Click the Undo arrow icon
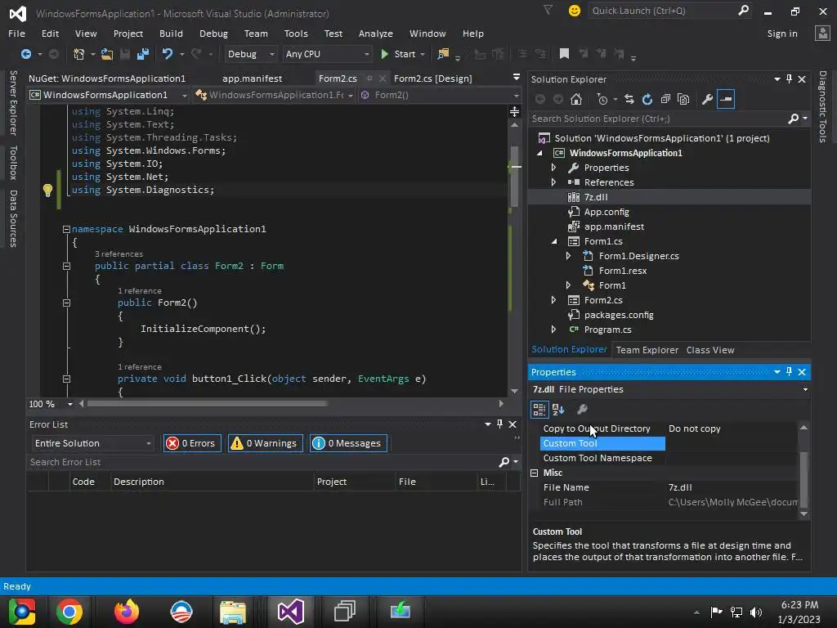Screen dimensions: 837x628 click(x=167, y=54)
